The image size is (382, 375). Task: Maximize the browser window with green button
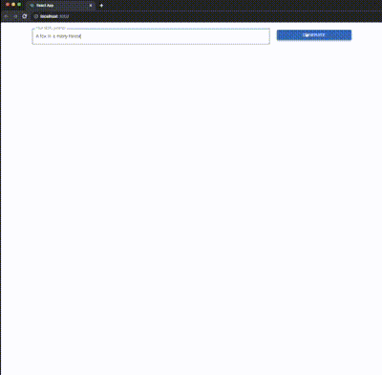(x=19, y=5)
